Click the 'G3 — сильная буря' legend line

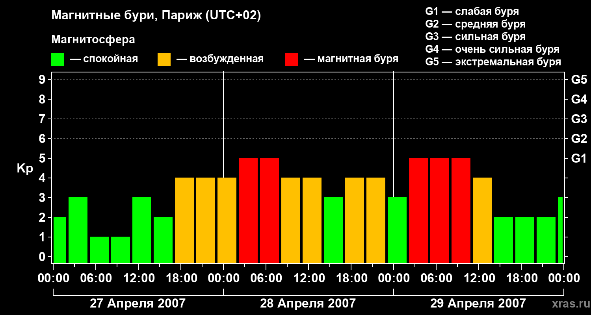coord(475,37)
